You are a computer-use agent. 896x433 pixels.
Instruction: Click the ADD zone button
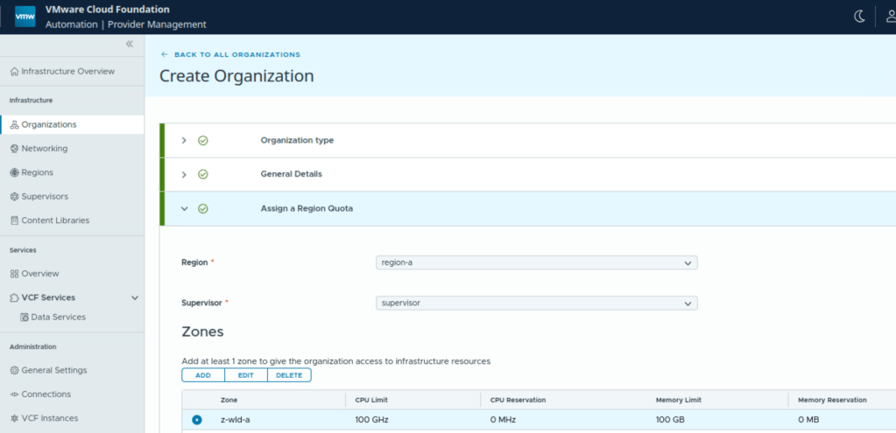point(203,375)
